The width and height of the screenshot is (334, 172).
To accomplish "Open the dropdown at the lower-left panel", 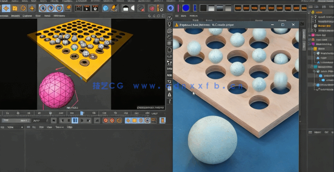I will [x=22, y=127].
